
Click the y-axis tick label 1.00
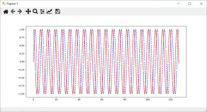click(x=22, y=30)
